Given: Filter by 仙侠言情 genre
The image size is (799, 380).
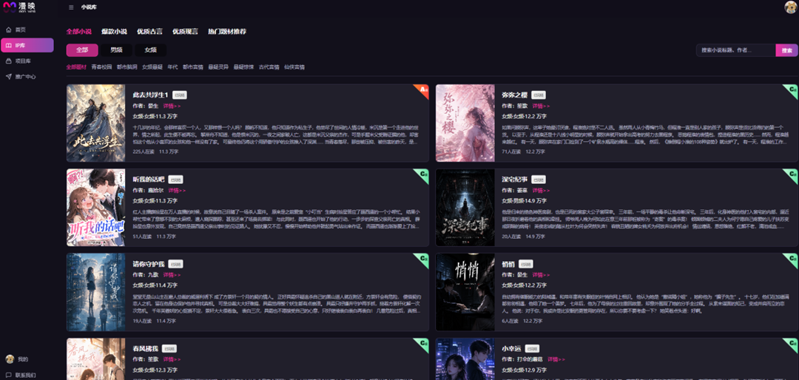Looking at the screenshot, I should click(x=294, y=67).
